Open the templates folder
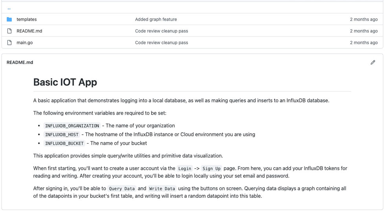The width and height of the screenshot is (385, 212). 27,19
